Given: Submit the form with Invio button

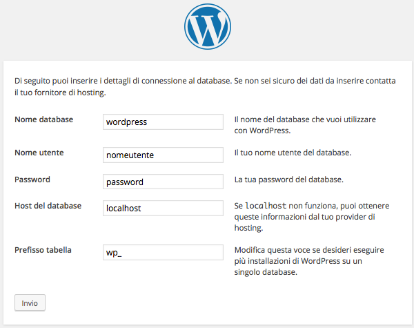Looking at the screenshot, I should (x=30, y=303).
